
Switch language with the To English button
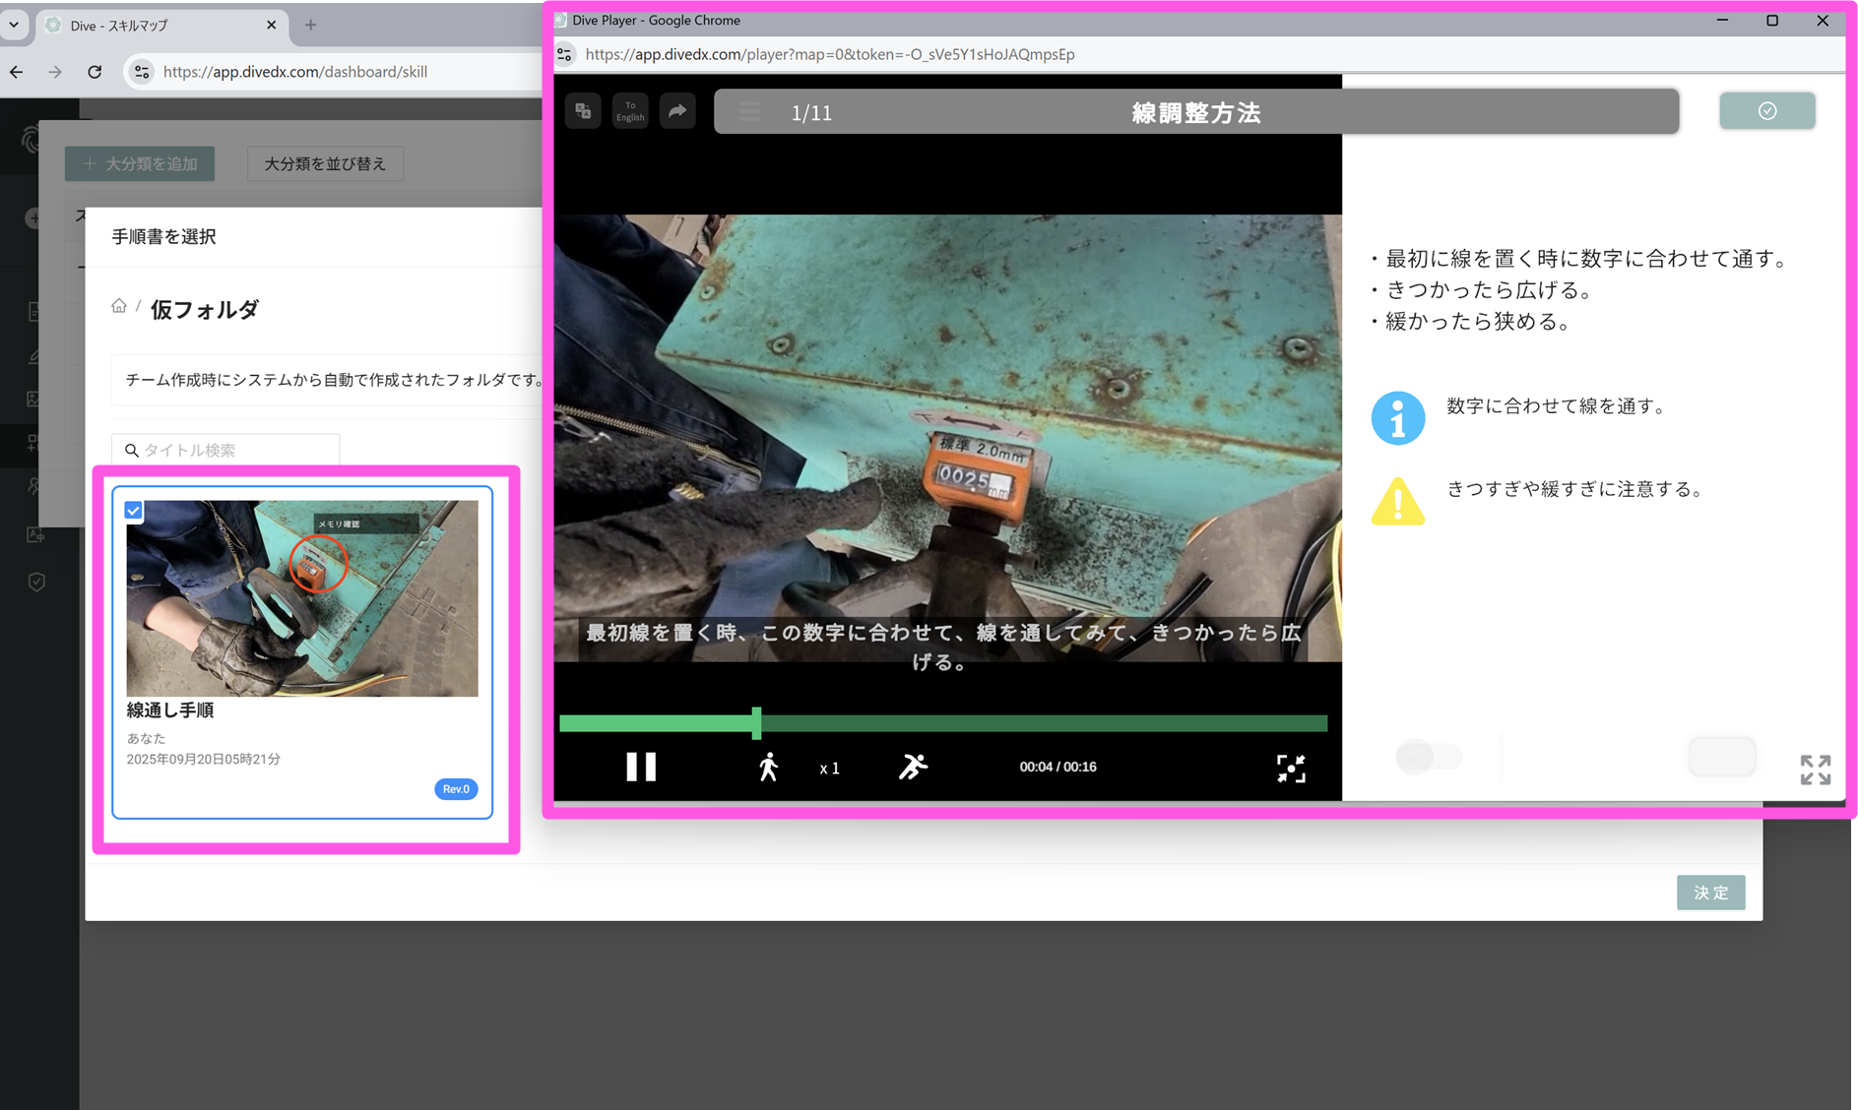(630, 111)
